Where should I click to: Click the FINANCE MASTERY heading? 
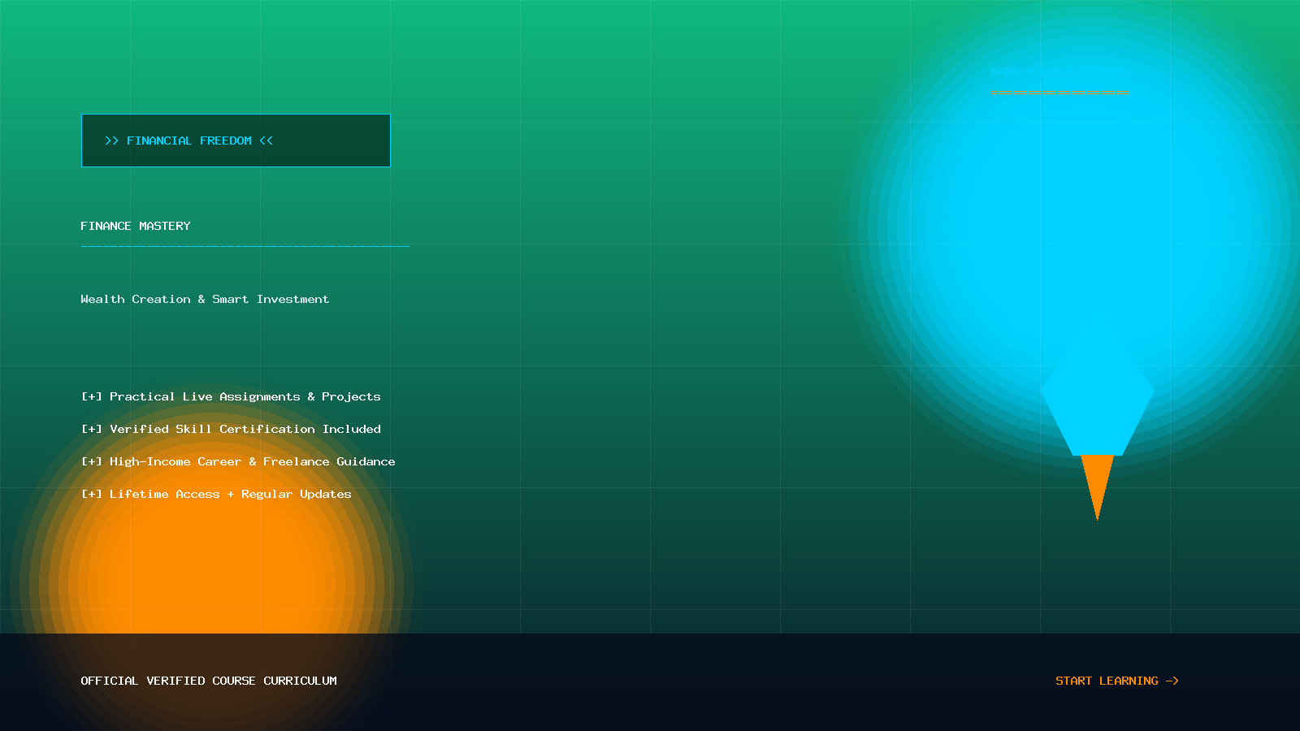[136, 226]
